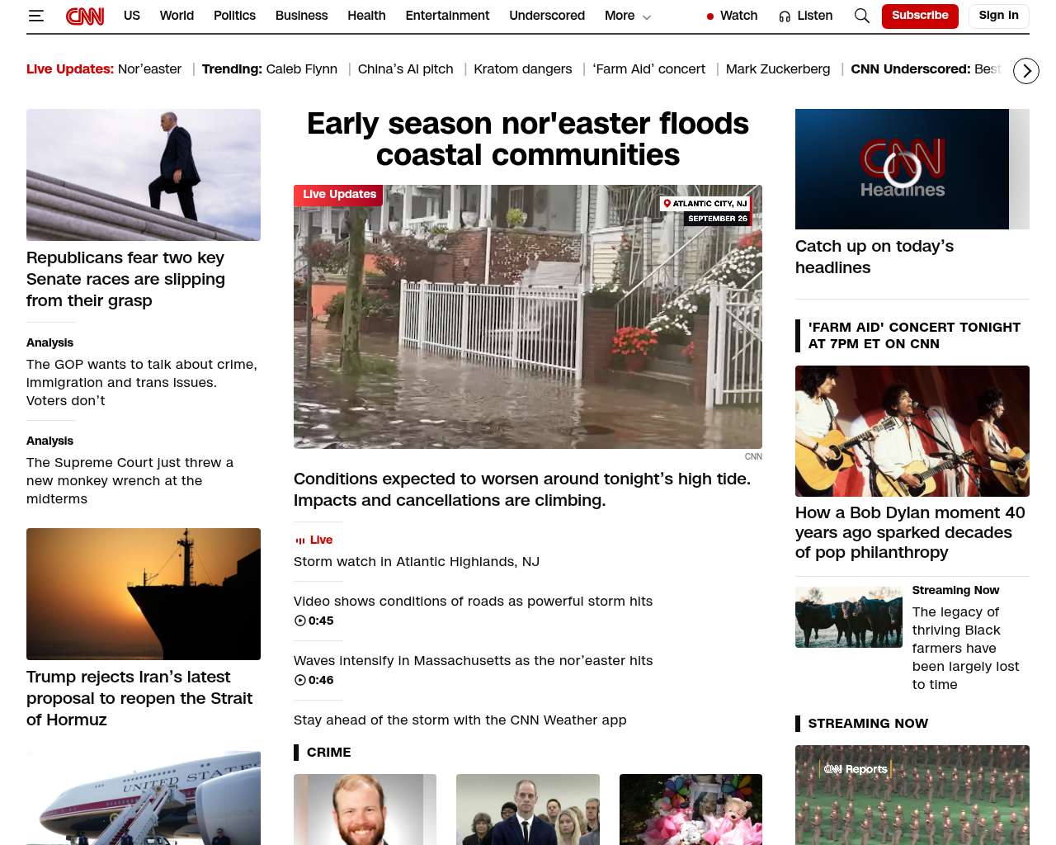Open the Caleb Flynn trending link
Image resolution: width=1056 pixels, height=845 pixels.
click(x=302, y=69)
